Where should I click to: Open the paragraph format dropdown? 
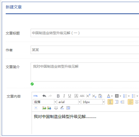pos(45,102)
